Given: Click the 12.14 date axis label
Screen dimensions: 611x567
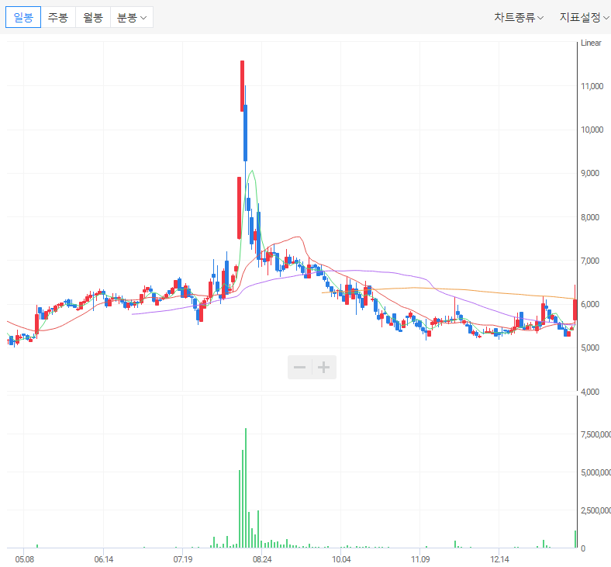Looking at the screenshot, I should [499, 559].
